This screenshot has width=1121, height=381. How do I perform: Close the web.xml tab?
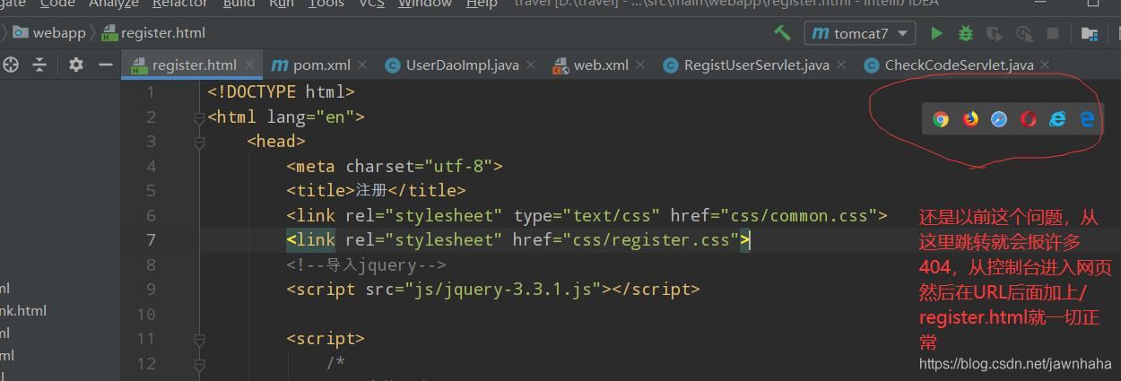coord(640,65)
